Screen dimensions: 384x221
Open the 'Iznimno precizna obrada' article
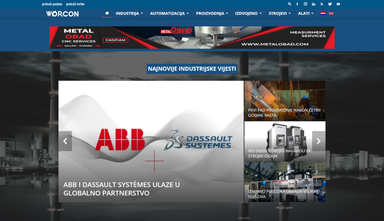285,182
